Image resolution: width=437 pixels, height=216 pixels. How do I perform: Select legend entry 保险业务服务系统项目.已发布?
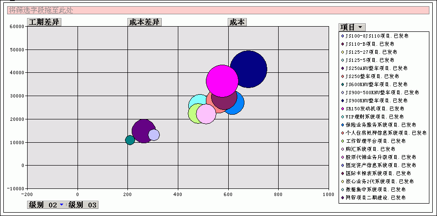click(x=379, y=125)
